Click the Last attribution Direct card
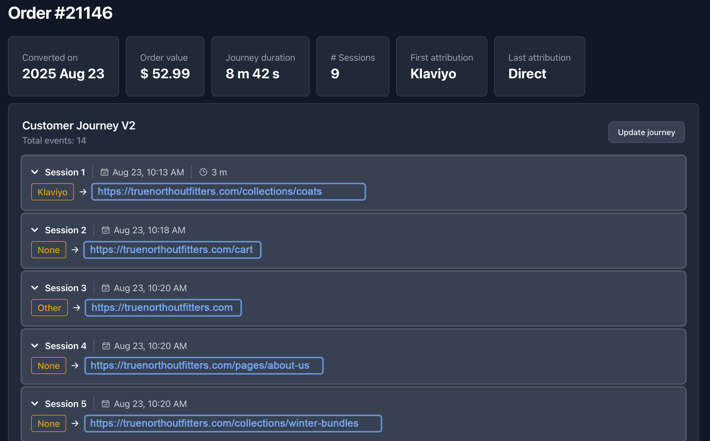The image size is (710, 441). point(539,66)
